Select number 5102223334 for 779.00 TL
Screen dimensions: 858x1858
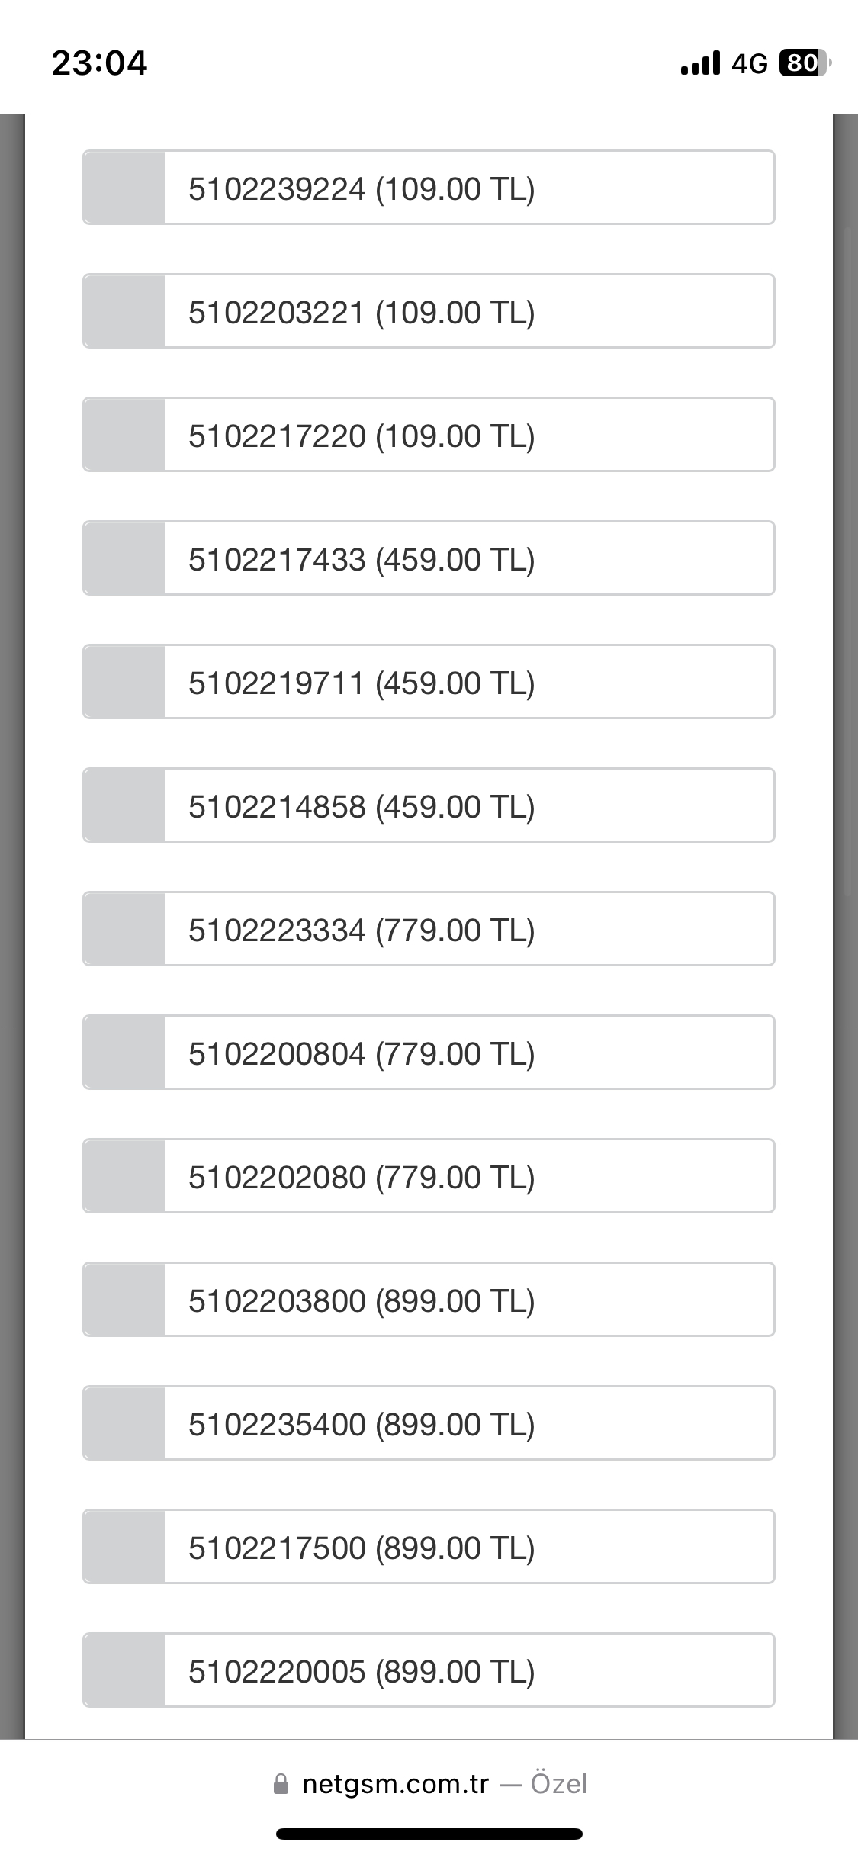(x=429, y=929)
